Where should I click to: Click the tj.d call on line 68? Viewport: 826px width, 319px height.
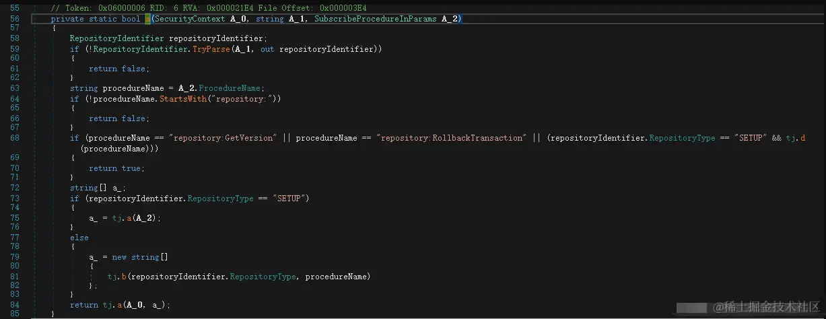click(x=796, y=137)
